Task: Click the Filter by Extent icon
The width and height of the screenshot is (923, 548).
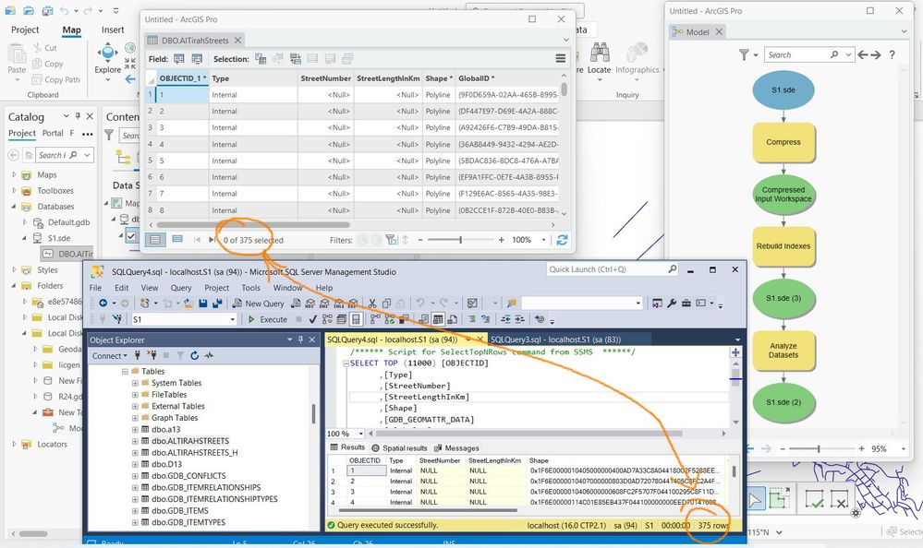Action: pos(391,240)
